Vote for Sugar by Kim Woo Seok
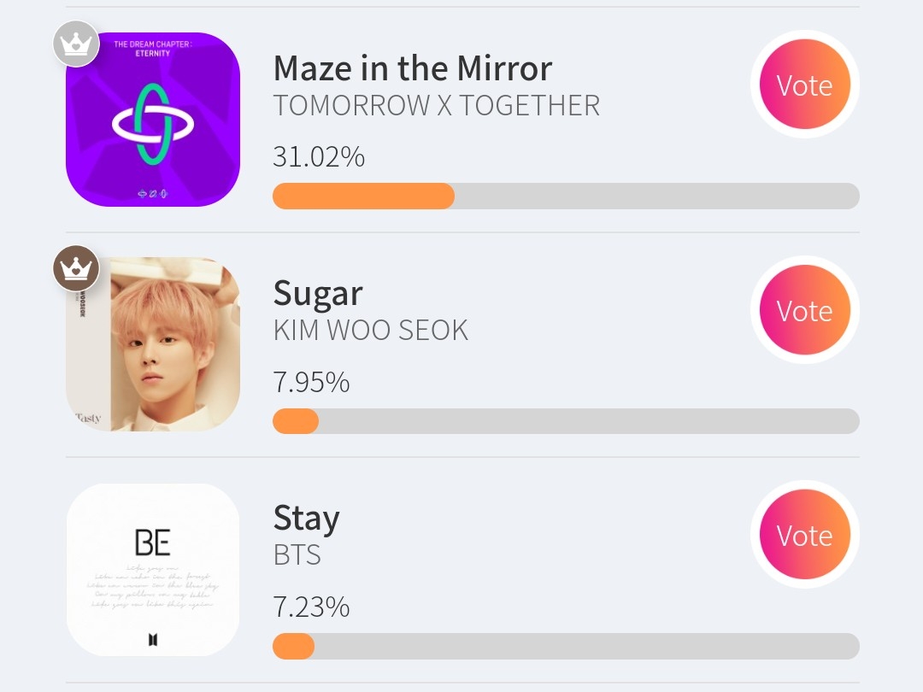The image size is (923, 692). click(804, 310)
